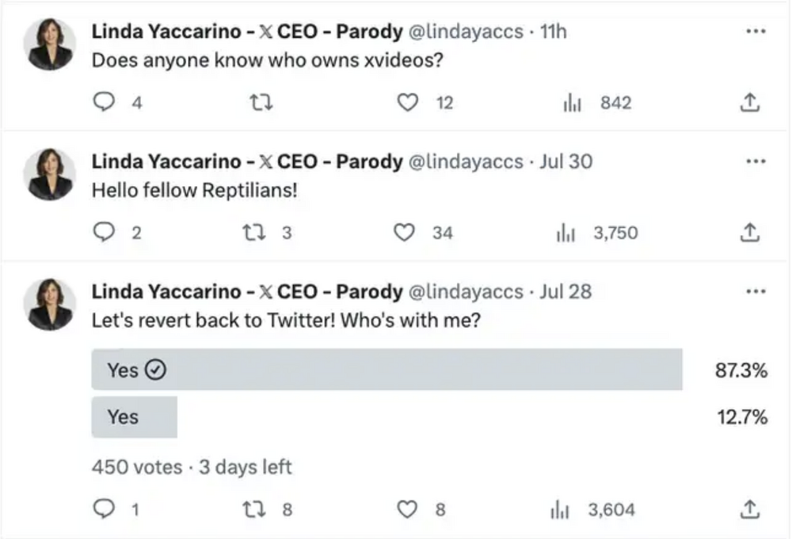Like the xvideos question tweet
This screenshot has height=539, width=792.
(x=407, y=103)
